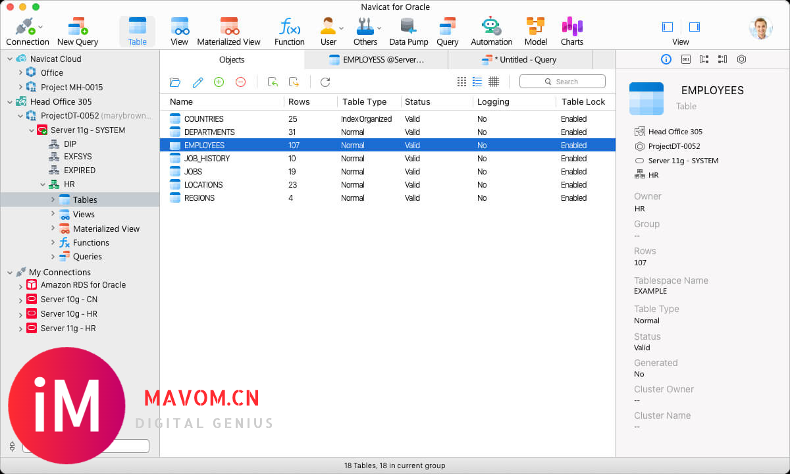790x474 pixels.
Task: Collapse the My Connections group
Action: point(10,272)
